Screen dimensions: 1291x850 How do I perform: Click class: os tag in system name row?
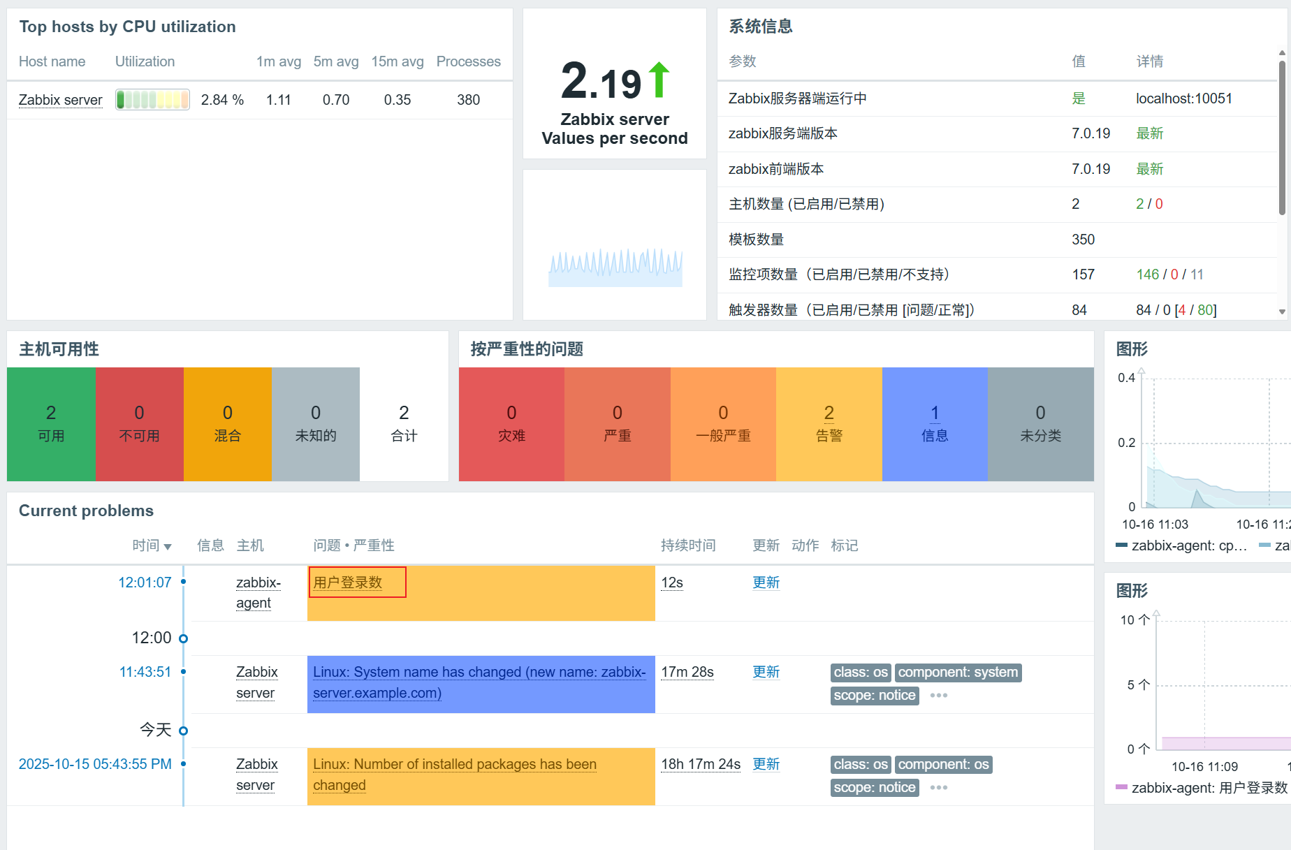(861, 673)
